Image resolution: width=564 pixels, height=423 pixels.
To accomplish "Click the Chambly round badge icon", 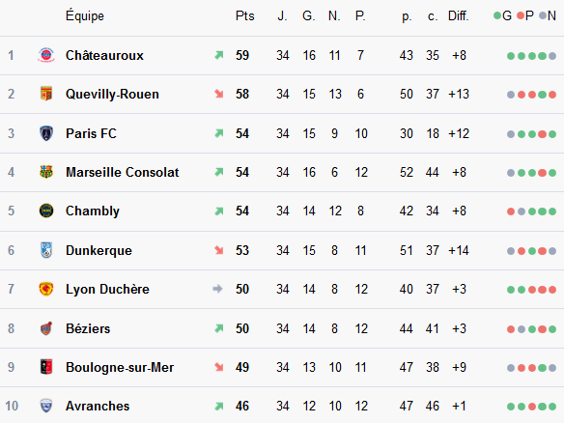I will point(46,211).
